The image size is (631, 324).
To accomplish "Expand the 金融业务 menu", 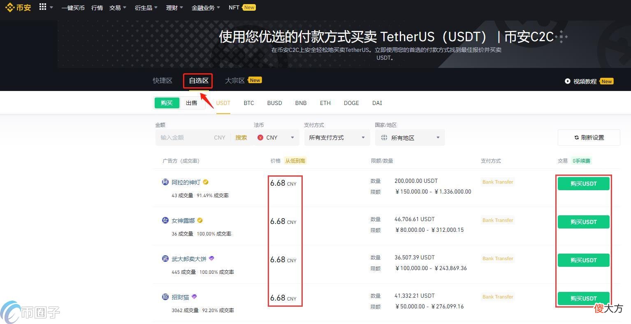I will click(206, 7).
